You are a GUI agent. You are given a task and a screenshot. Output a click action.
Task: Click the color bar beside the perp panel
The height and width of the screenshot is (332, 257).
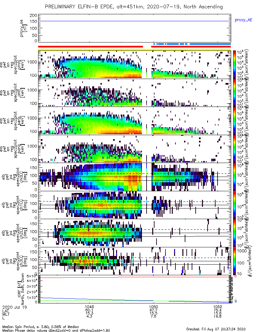click(x=234, y=121)
